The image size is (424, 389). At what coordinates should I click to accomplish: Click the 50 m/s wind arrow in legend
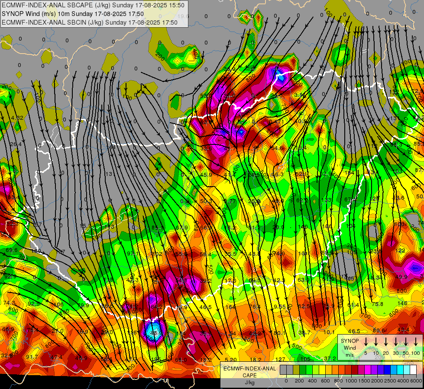point(406,342)
